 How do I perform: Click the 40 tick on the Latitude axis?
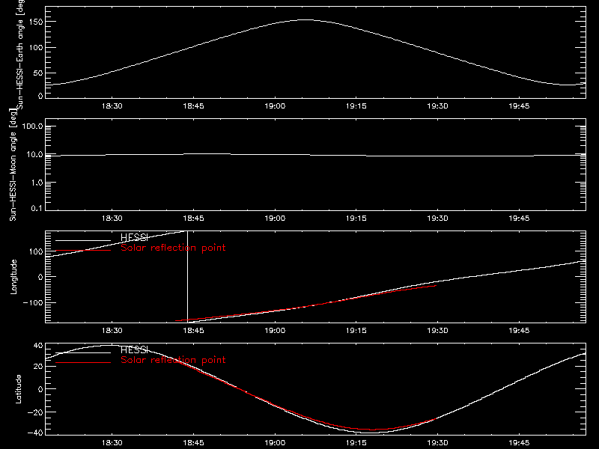click(38, 346)
